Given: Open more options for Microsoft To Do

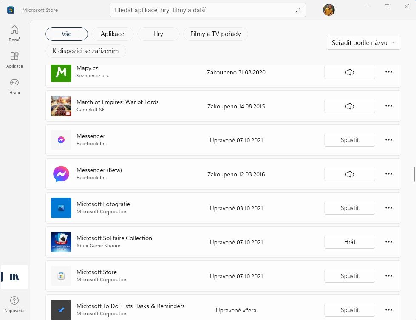Looking at the screenshot, I should pos(389,310).
